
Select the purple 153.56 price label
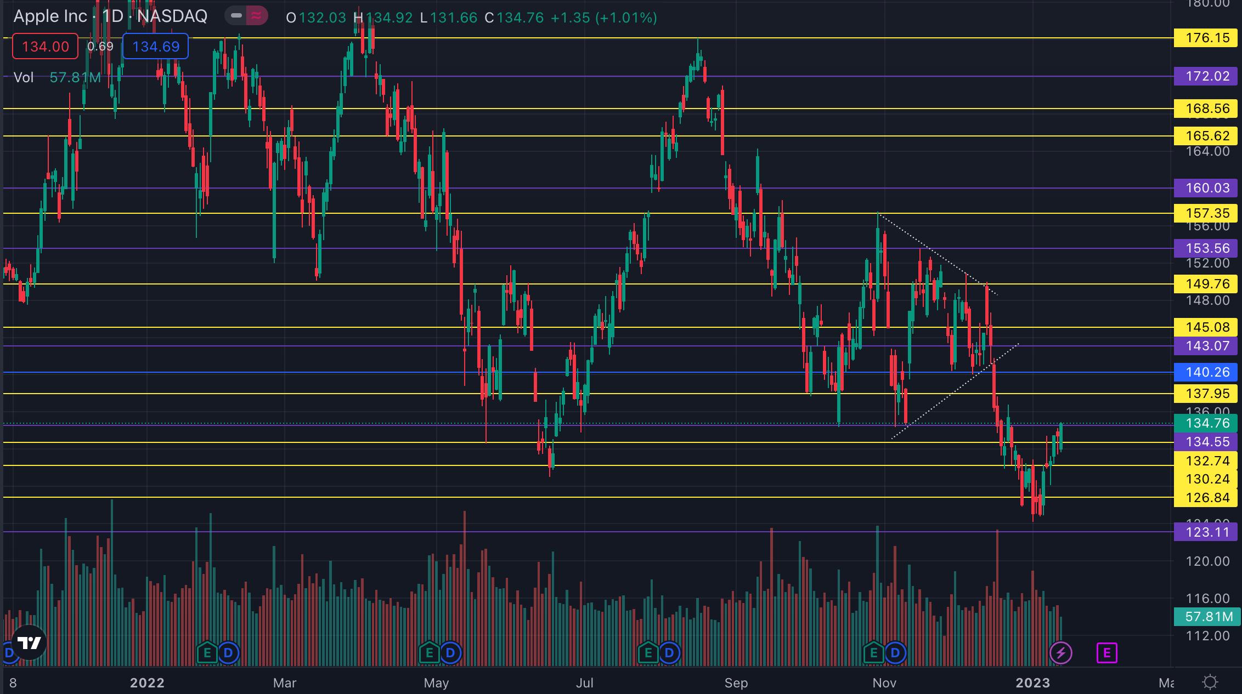tap(1206, 248)
